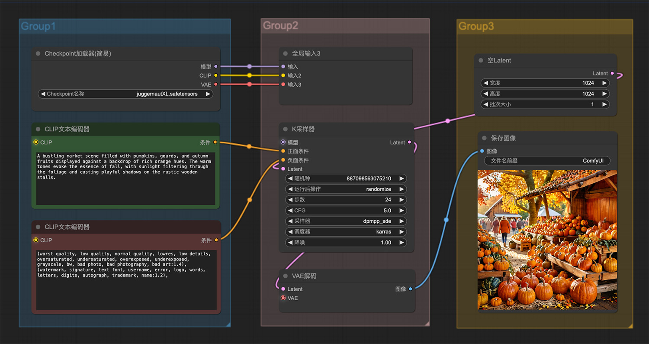Increase CFG using its right arrow
Image resolution: width=649 pixels, height=344 pixels.
(x=402, y=211)
